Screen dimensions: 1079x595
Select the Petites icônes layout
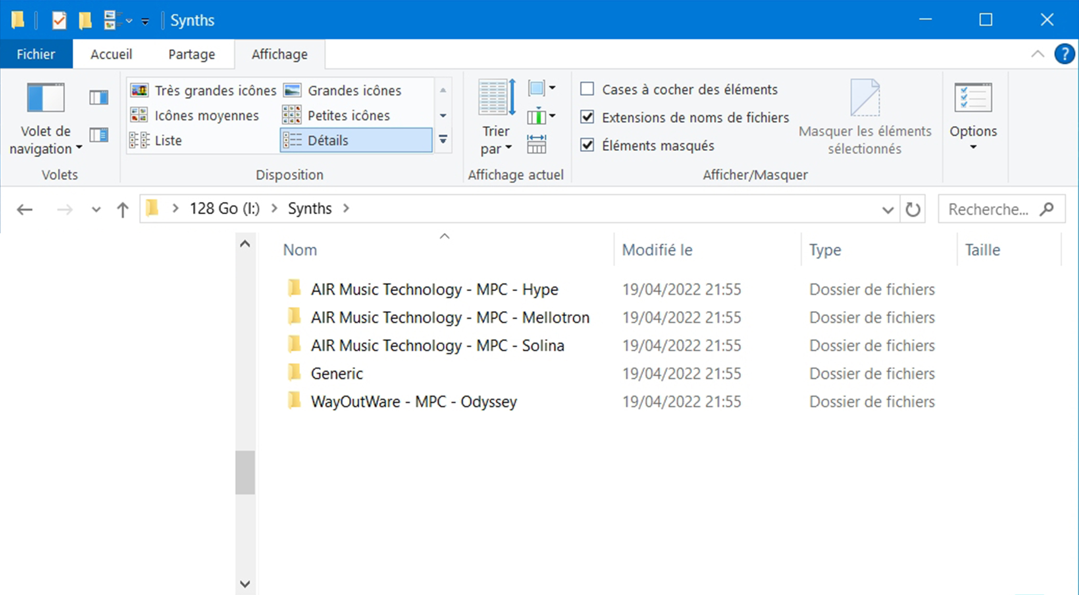pyautogui.click(x=348, y=116)
